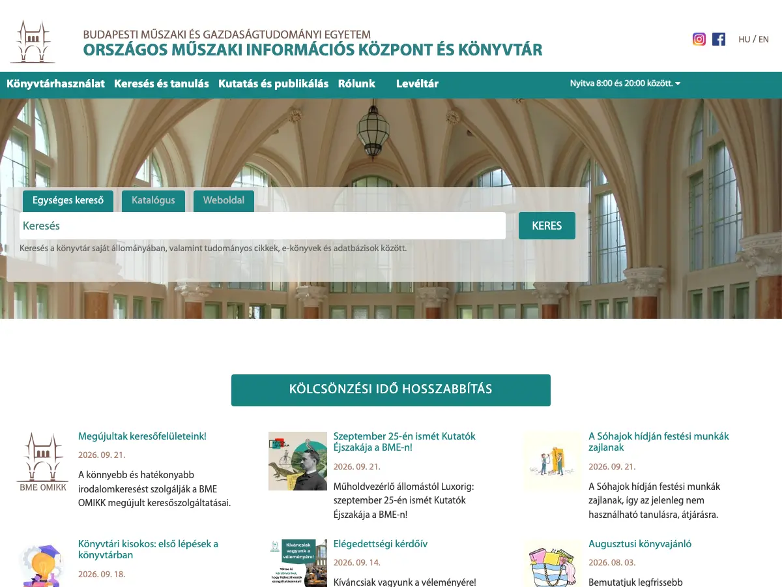Click the painting works illustration thumbnail
The width and height of the screenshot is (782, 587).
click(x=553, y=460)
